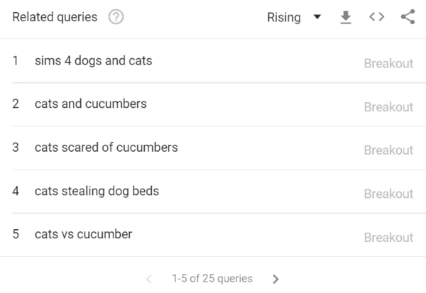Download the related queries CSV
Screen dimensions: 426x293
point(346,18)
